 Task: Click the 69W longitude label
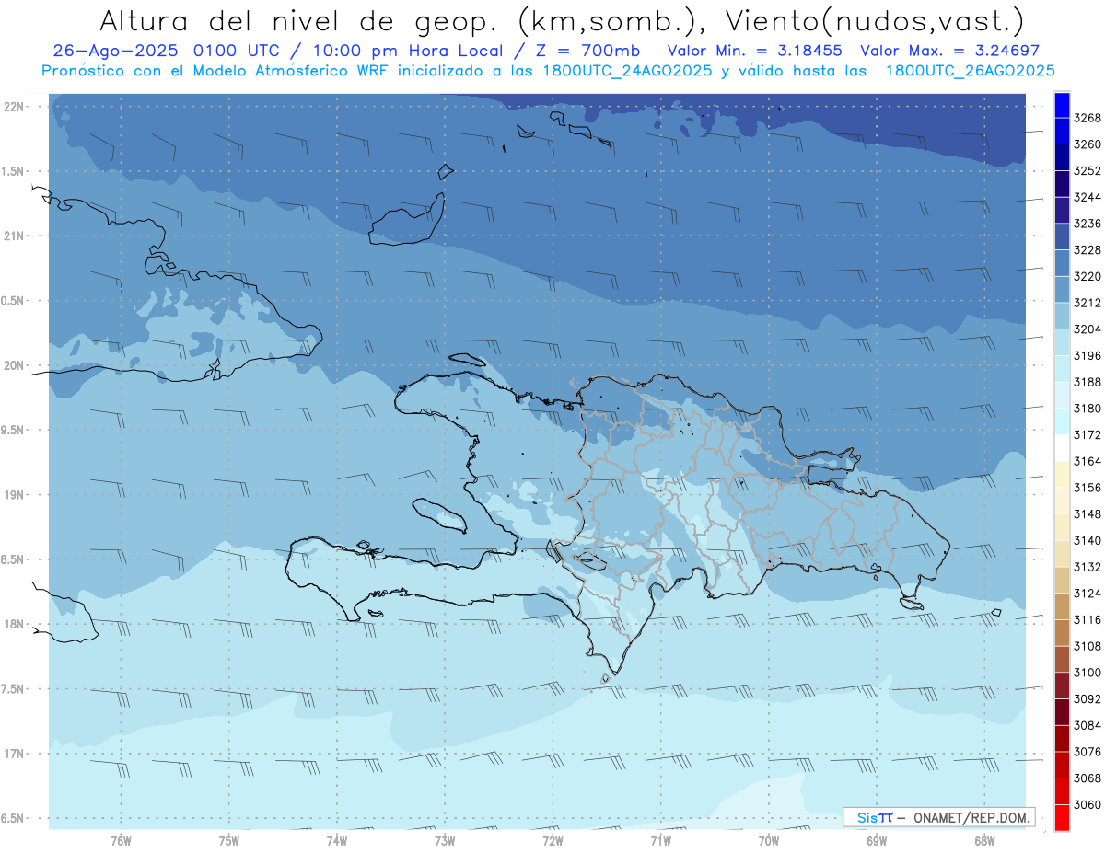(877, 840)
